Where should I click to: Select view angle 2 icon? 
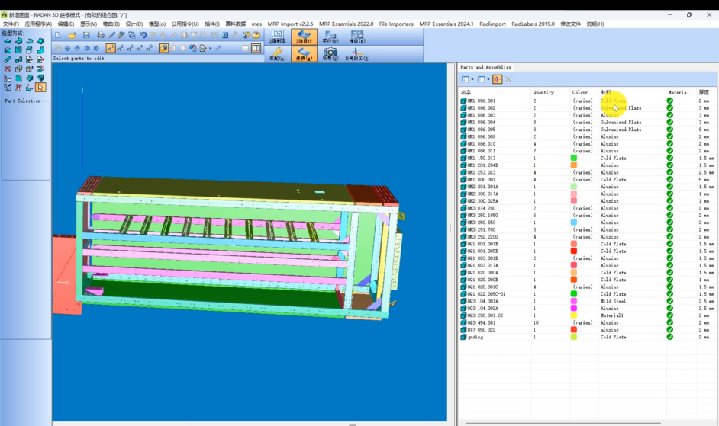[x=120, y=48]
